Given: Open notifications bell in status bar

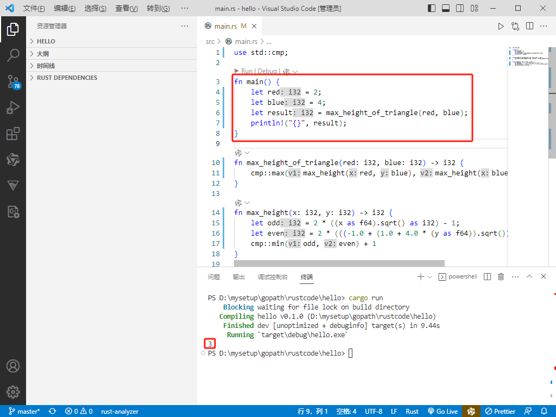Looking at the screenshot, I should click(544, 412).
